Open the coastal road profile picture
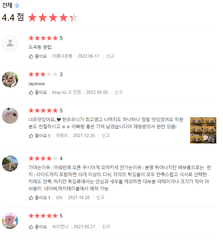The width and height of the screenshot is (223, 240). 10,164
